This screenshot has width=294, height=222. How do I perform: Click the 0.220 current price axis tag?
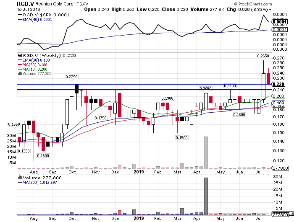278,84
